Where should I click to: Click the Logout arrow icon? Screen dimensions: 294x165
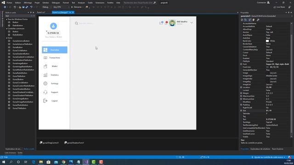pos(45,101)
